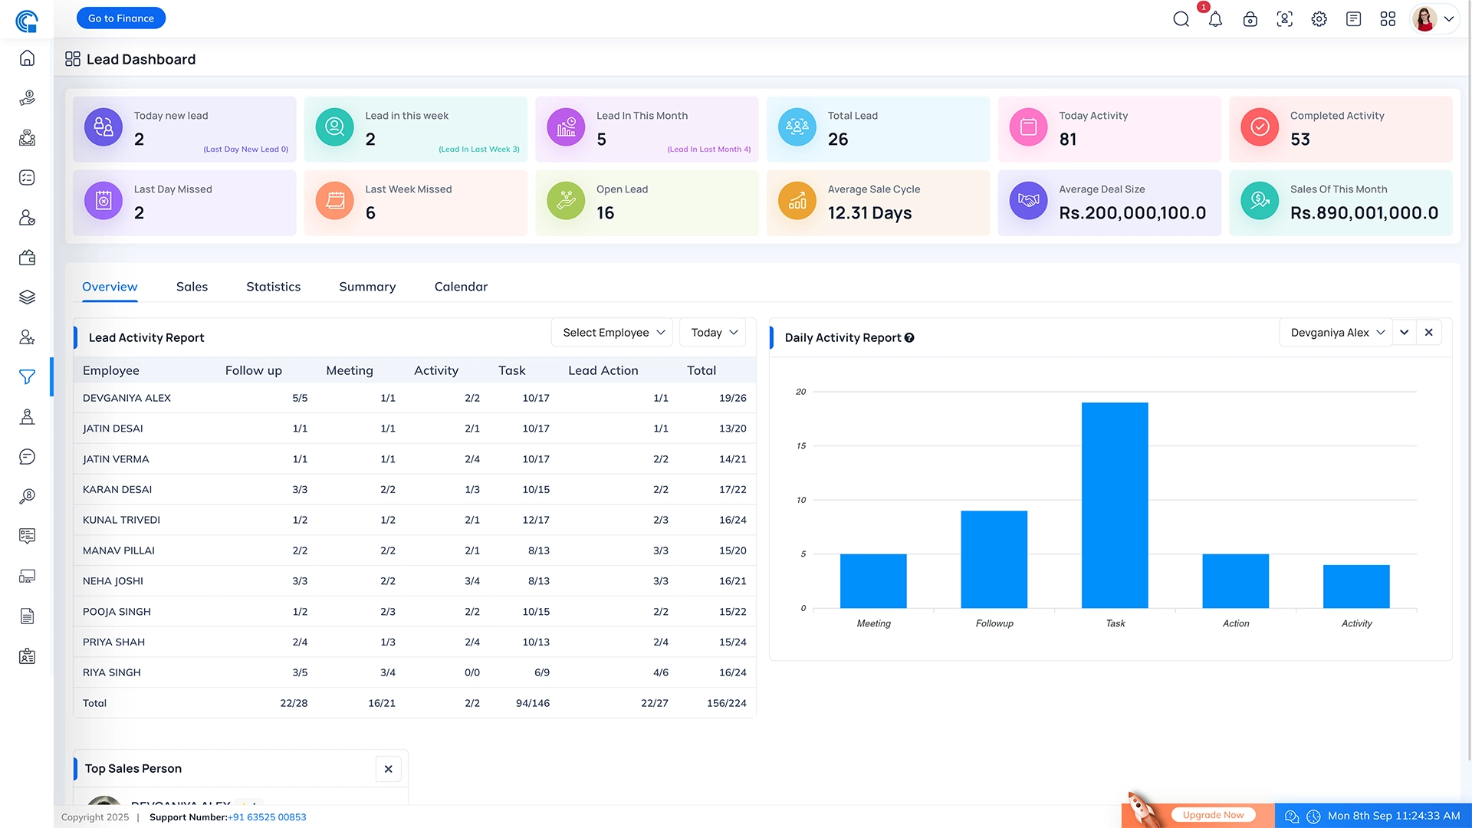Viewport: 1472px width, 828px height.
Task: Click the notification bell icon
Action: 1215,19
